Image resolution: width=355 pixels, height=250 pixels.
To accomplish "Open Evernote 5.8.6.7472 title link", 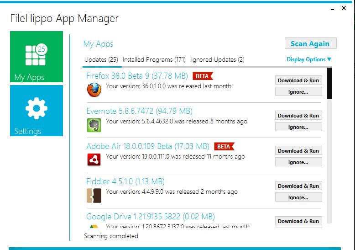I will 140,111.
